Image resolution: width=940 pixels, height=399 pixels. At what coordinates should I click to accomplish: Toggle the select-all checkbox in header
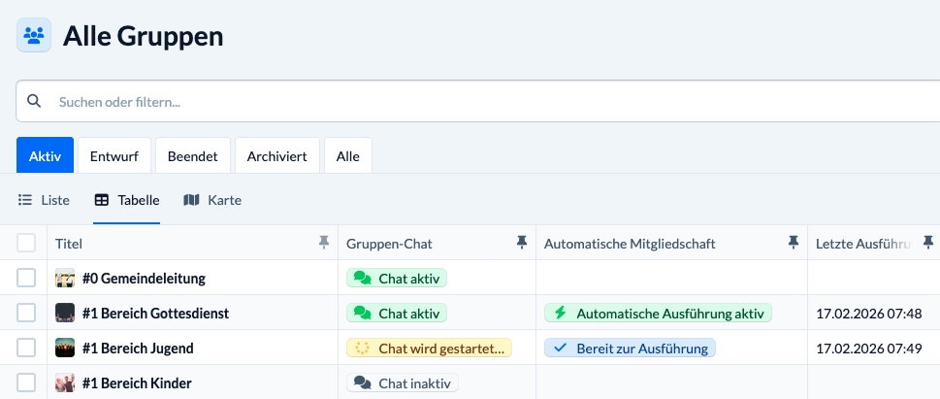26,243
